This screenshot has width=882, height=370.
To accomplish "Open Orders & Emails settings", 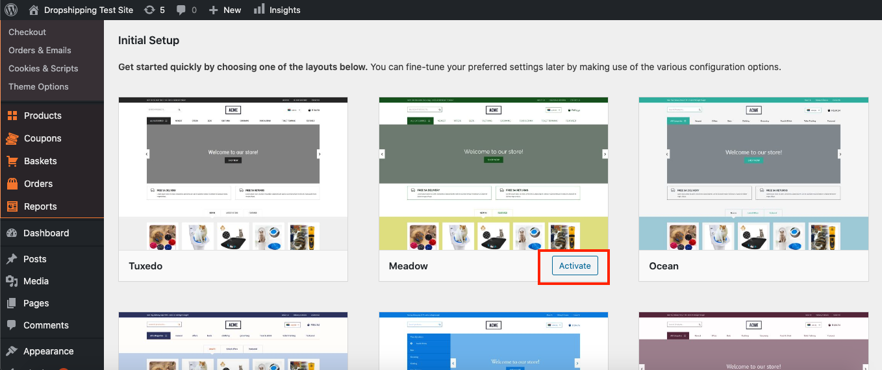I will (40, 50).
